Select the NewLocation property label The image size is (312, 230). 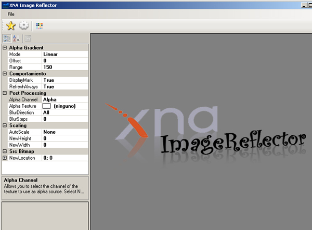22,158
